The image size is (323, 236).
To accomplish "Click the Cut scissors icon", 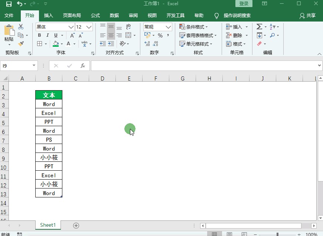I will (21, 27).
